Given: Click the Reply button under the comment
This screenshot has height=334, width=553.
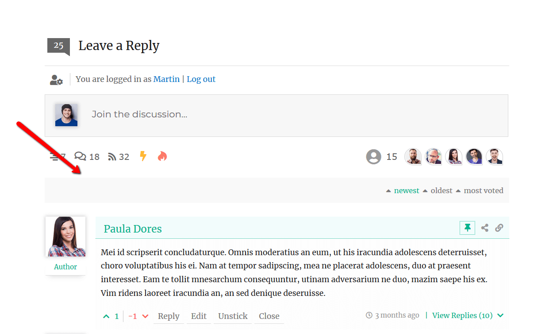Looking at the screenshot, I should (x=169, y=316).
